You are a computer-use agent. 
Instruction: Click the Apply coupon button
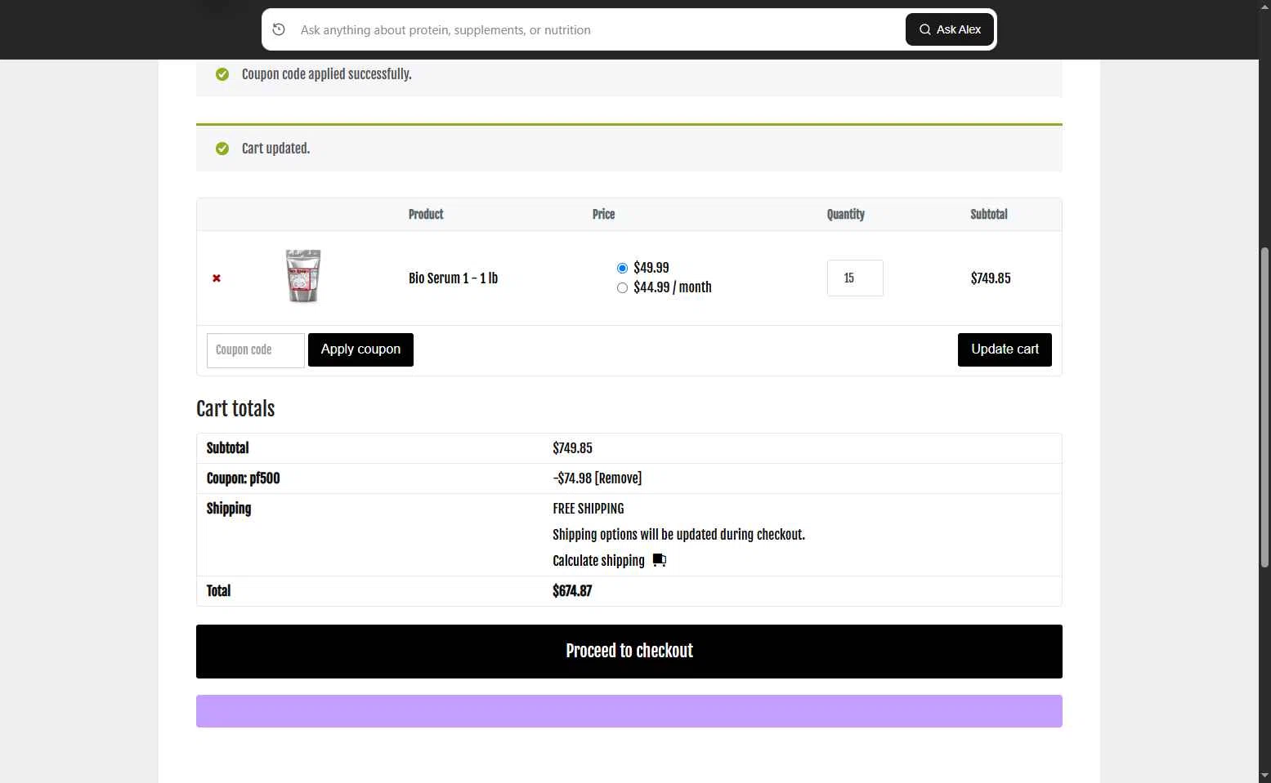click(360, 349)
